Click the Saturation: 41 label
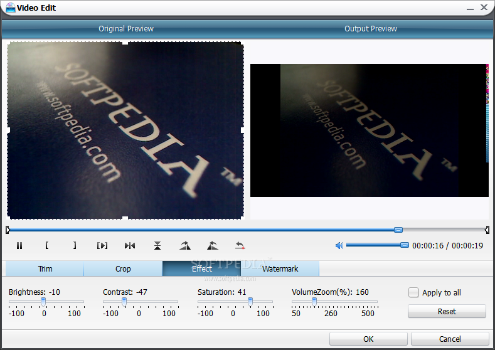 221,292
